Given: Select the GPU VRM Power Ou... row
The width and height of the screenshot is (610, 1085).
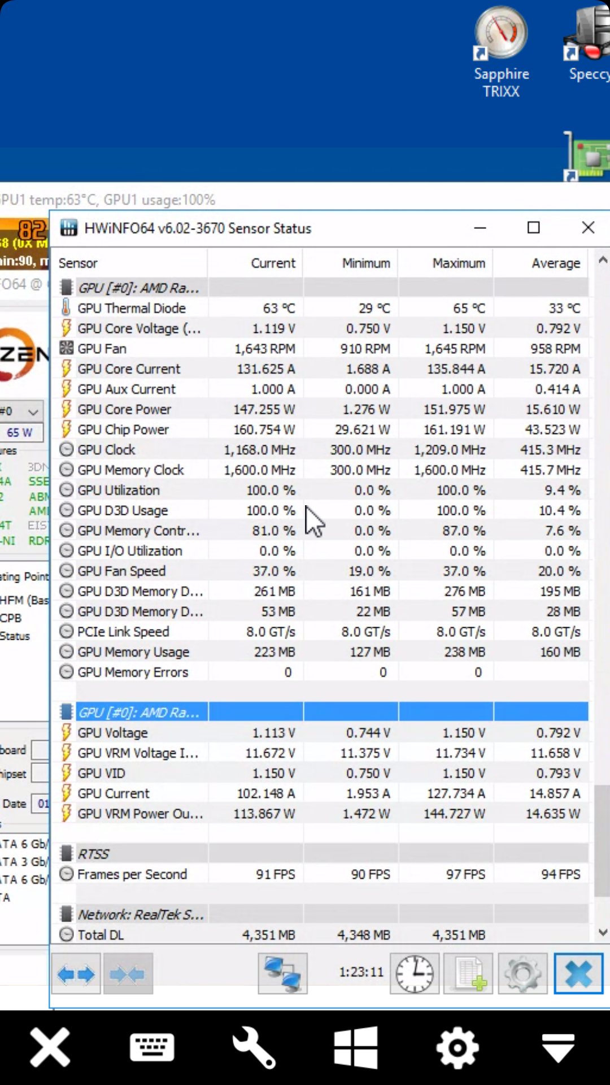Looking at the screenshot, I should (320, 814).
